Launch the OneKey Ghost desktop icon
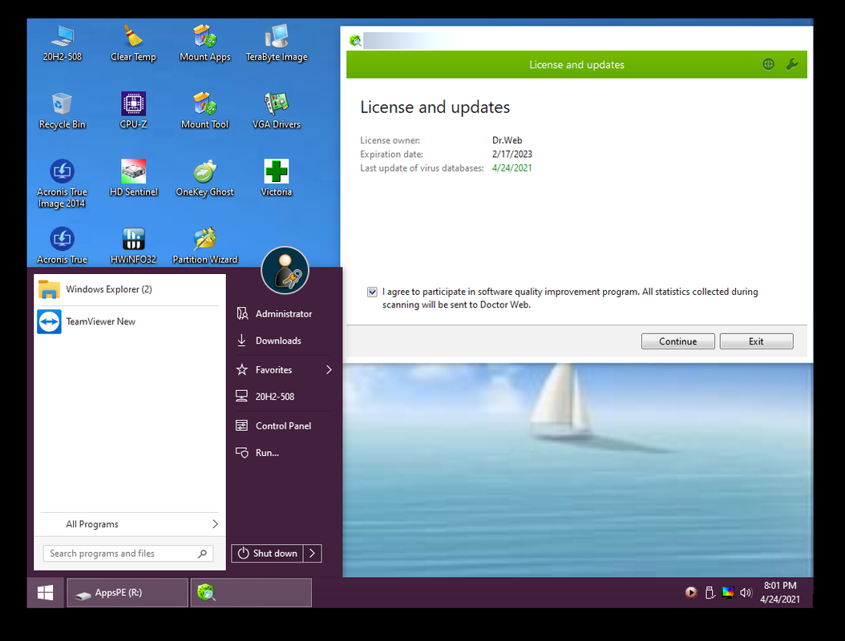 pyautogui.click(x=204, y=178)
